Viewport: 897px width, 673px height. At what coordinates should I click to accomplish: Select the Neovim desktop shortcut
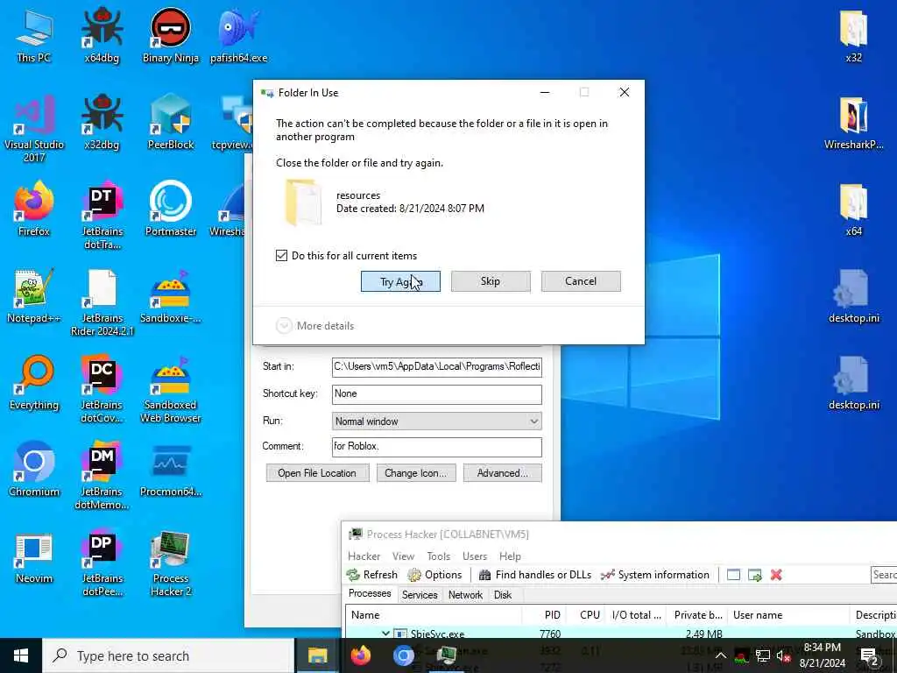(x=34, y=557)
